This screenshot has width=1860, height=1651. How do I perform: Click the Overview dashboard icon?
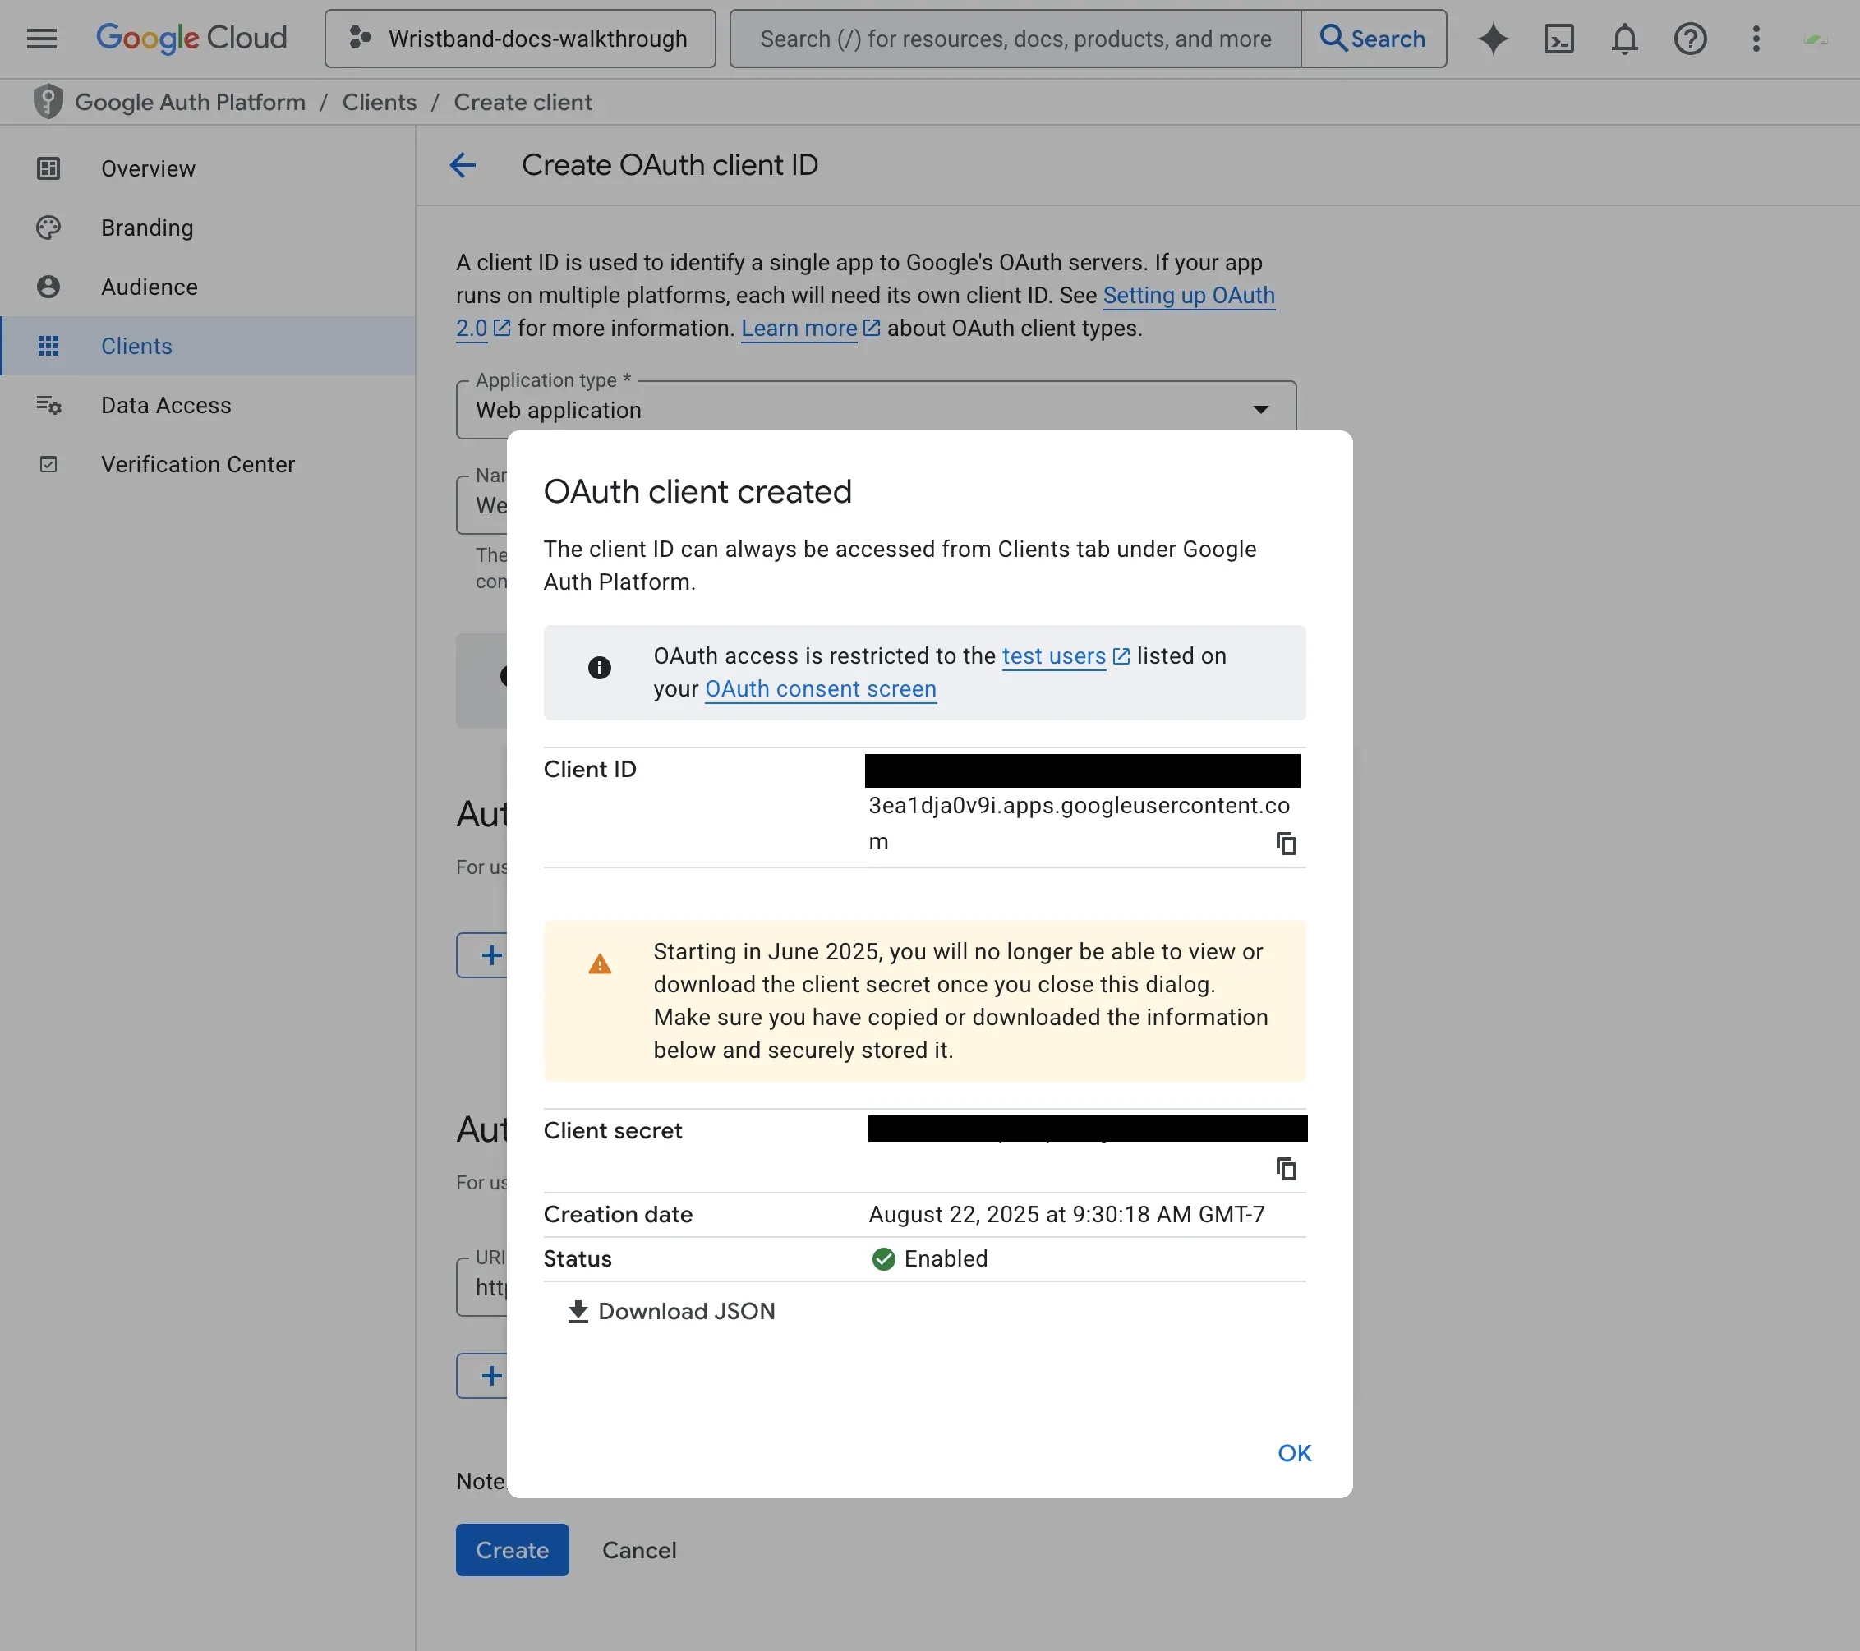48,168
